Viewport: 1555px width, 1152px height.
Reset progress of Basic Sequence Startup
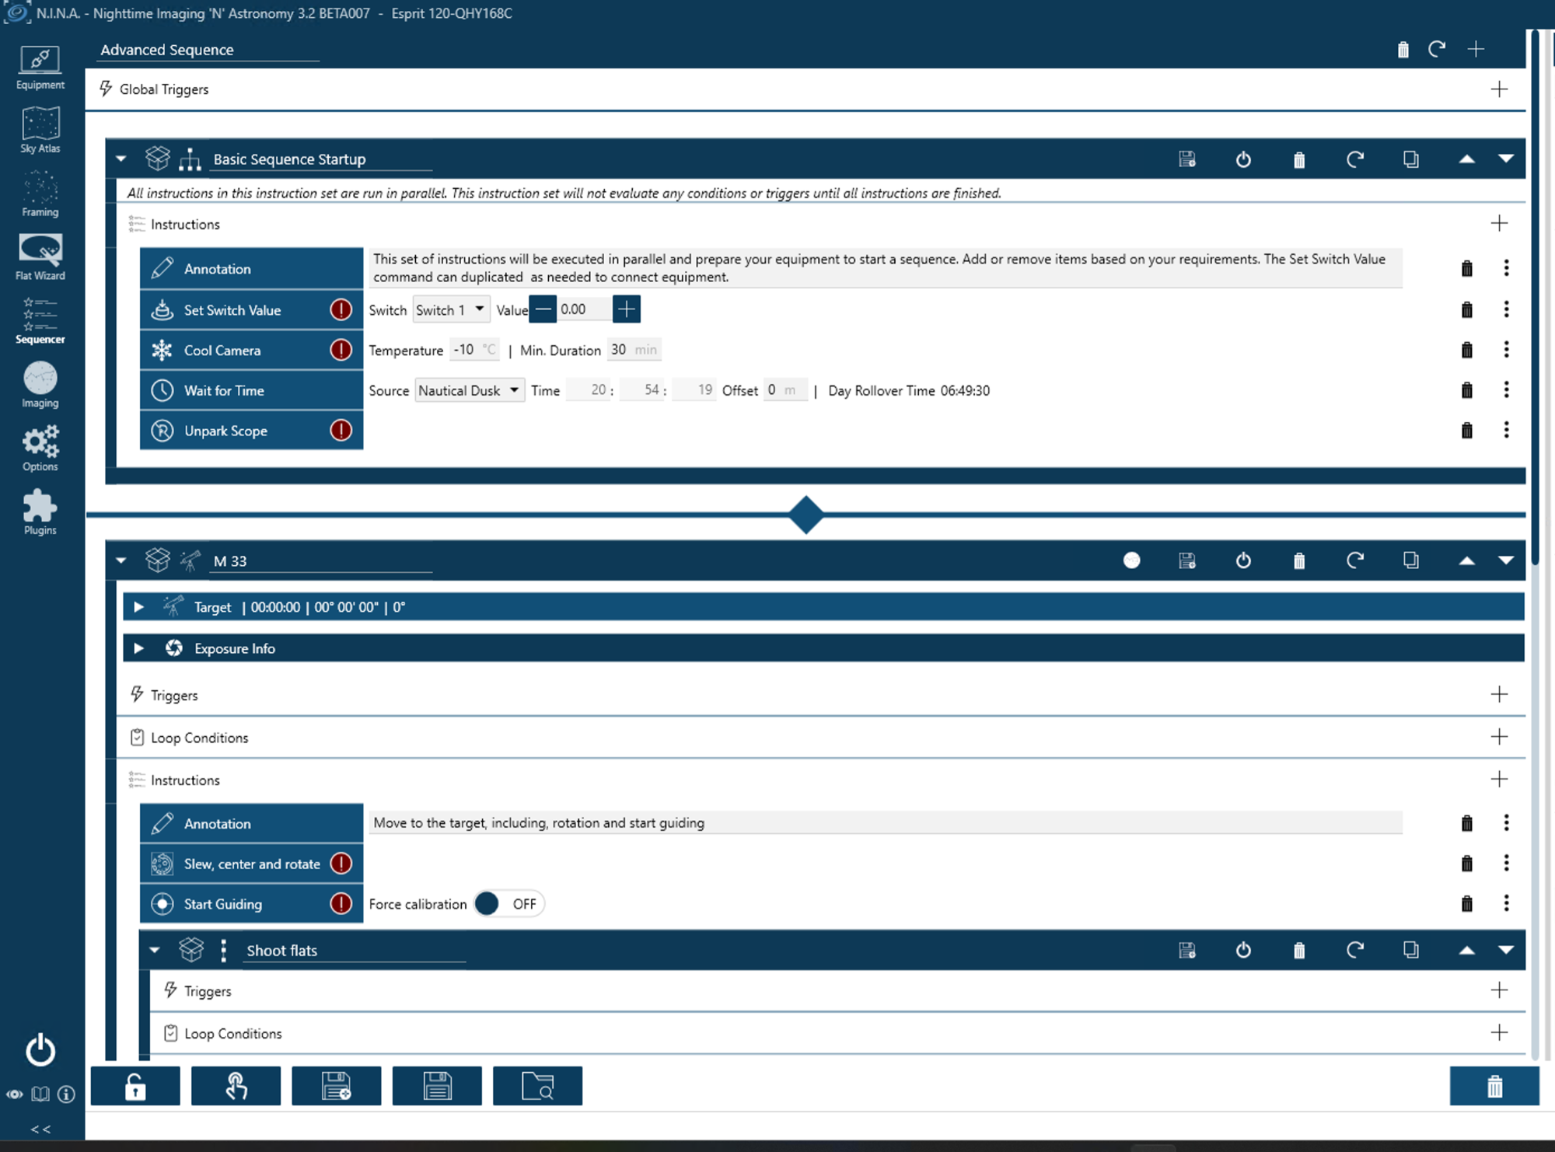(1356, 159)
